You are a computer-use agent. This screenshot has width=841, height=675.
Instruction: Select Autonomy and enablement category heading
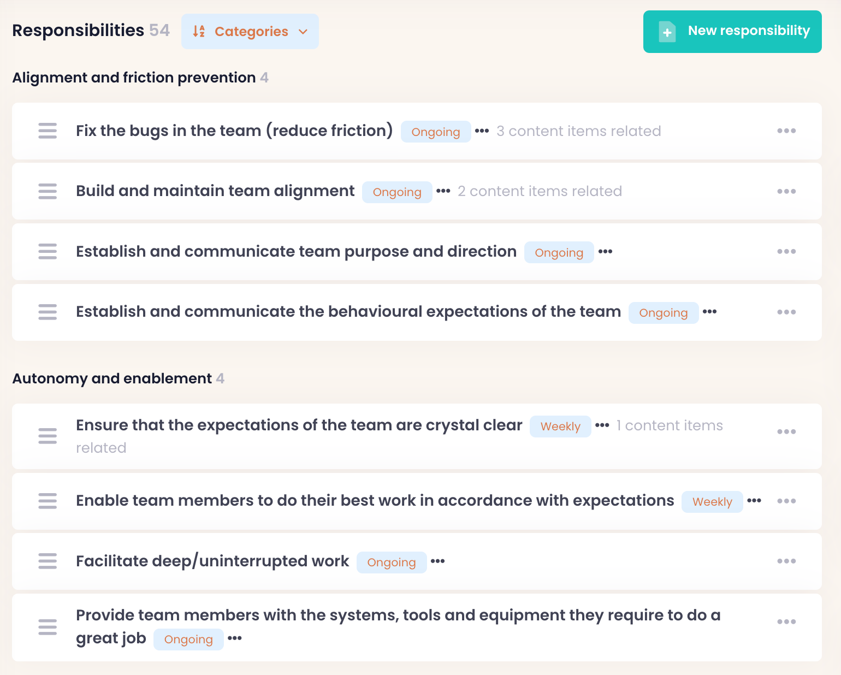tap(112, 378)
